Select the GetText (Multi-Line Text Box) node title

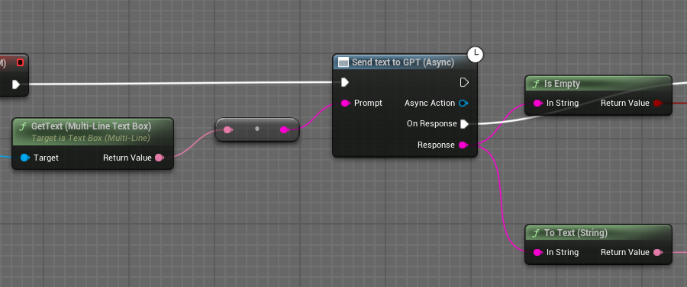[x=91, y=126]
